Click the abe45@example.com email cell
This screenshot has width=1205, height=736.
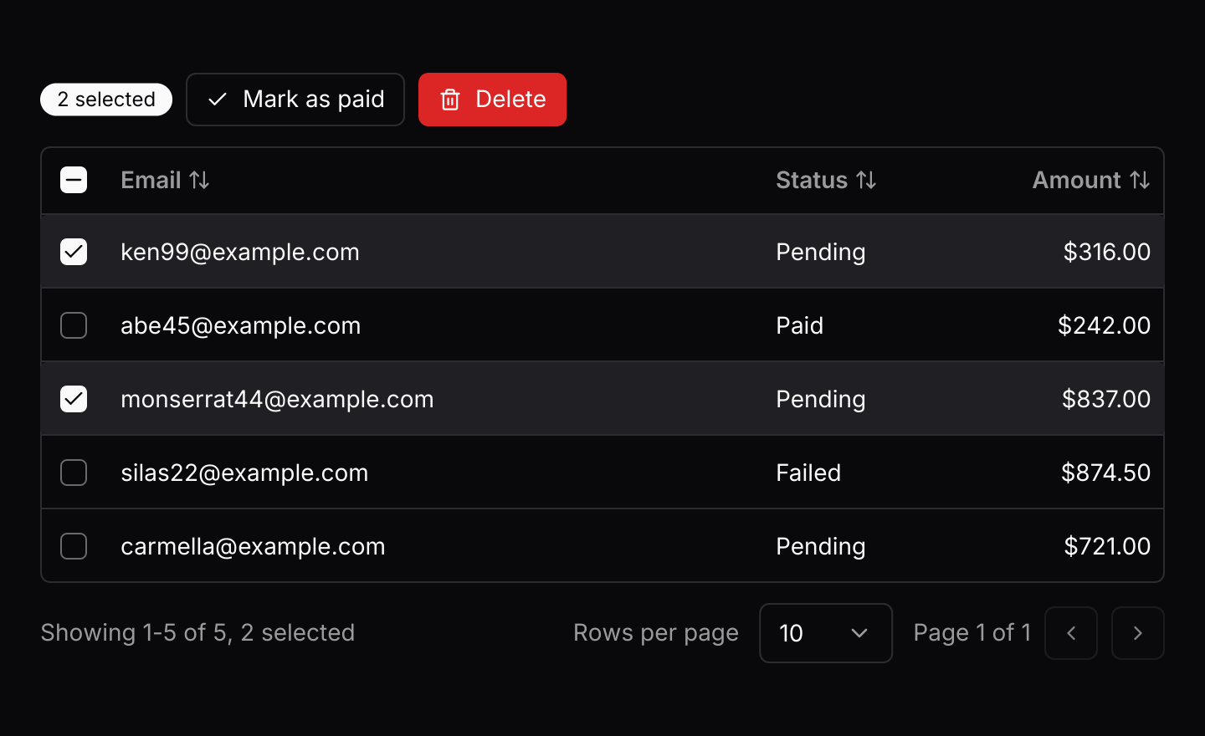point(241,325)
